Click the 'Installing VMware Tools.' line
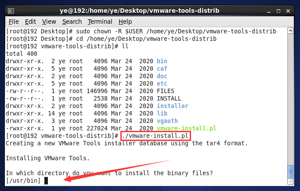 pos(47,159)
